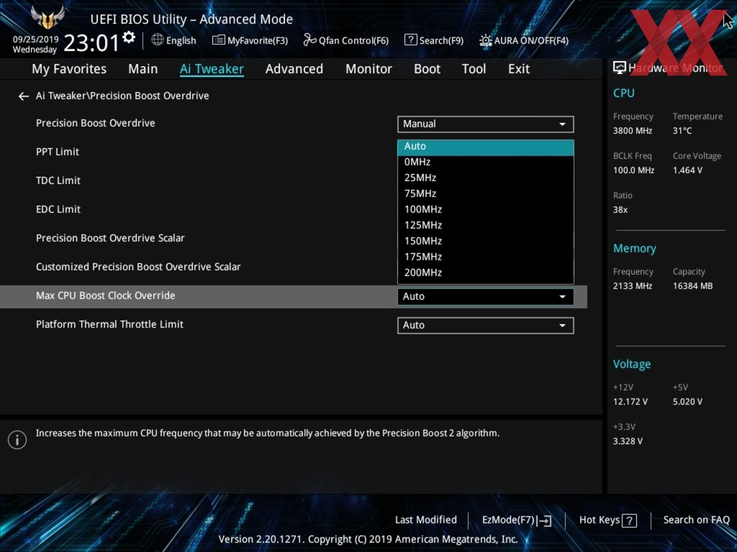The width and height of the screenshot is (737, 552).
Task: Select 125MHz option
Action: (486, 225)
